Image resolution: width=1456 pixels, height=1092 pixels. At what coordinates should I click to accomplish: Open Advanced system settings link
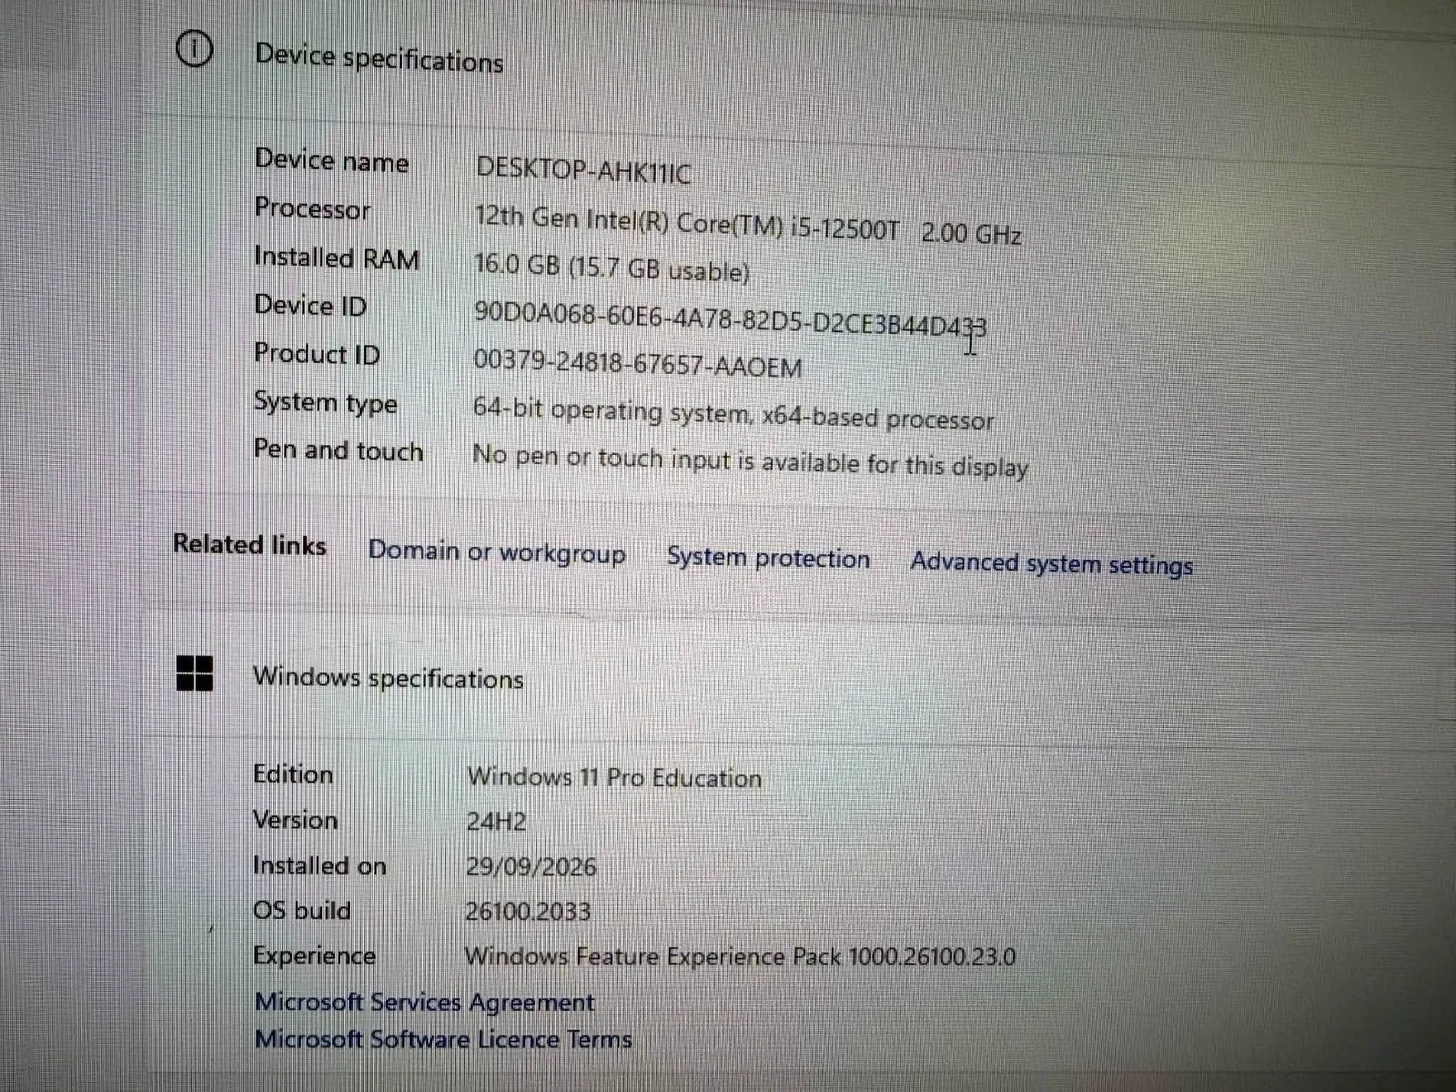pos(1051,563)
